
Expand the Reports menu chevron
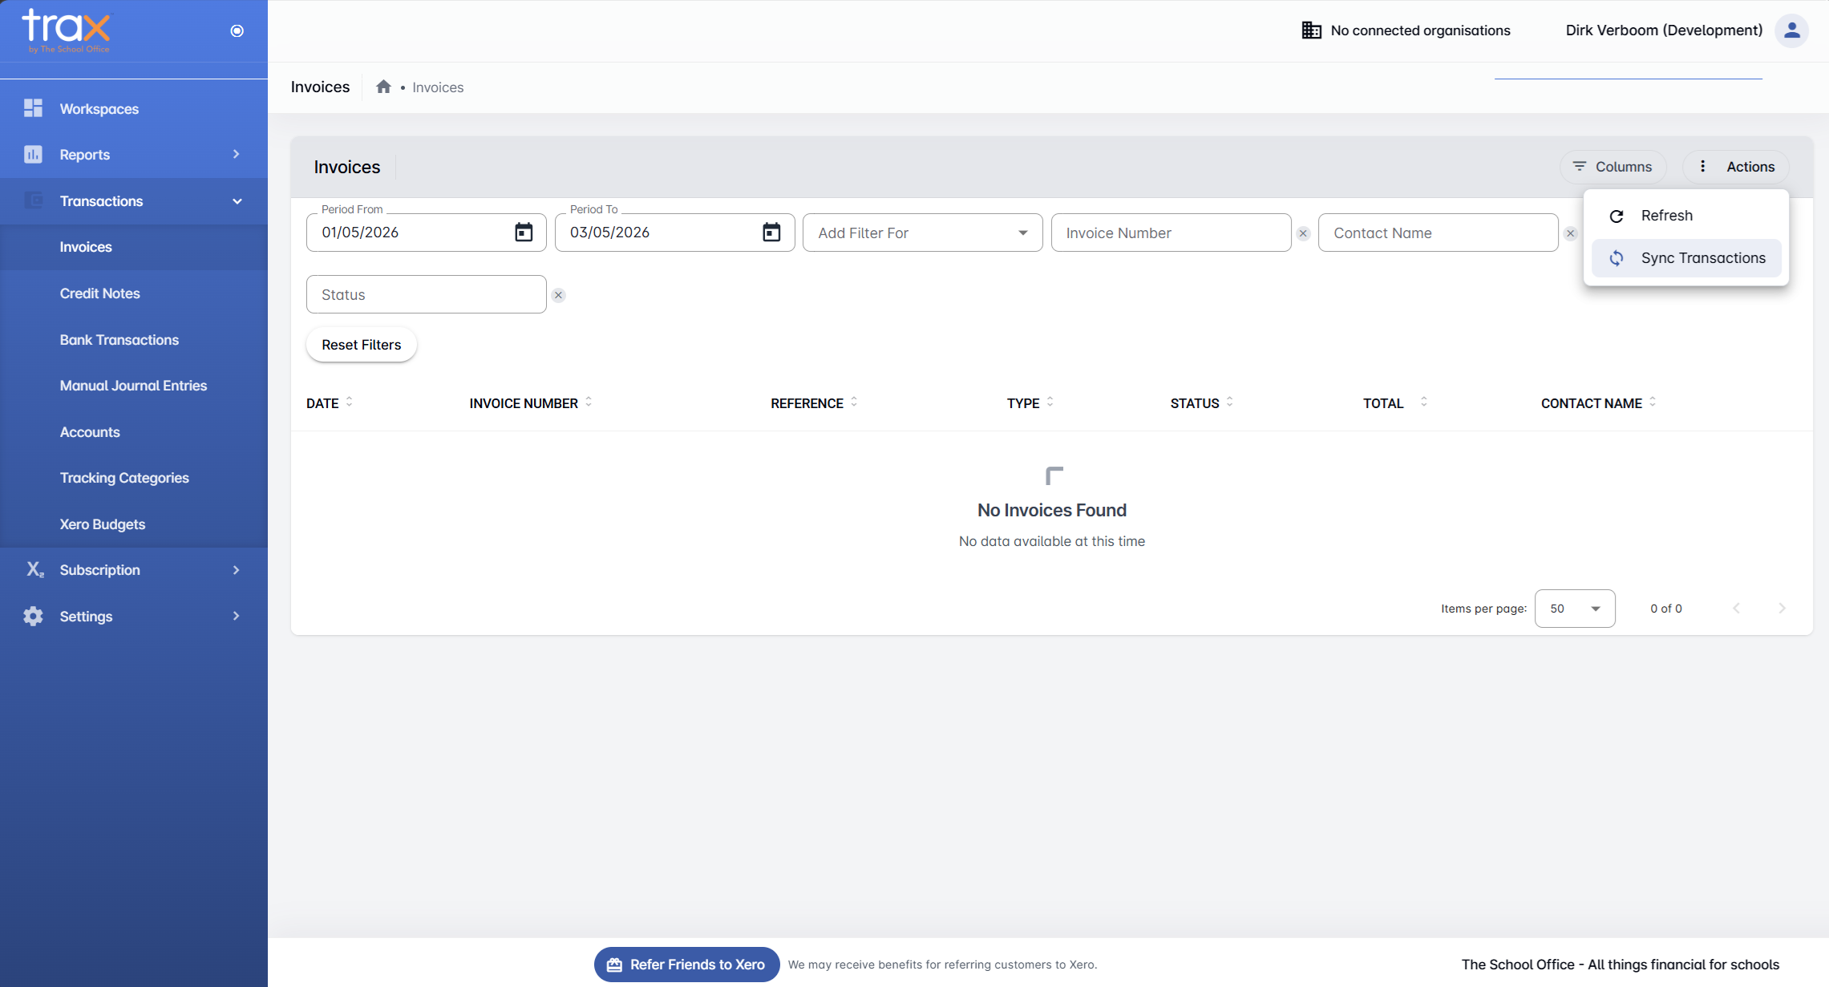(x=236, y=154)
